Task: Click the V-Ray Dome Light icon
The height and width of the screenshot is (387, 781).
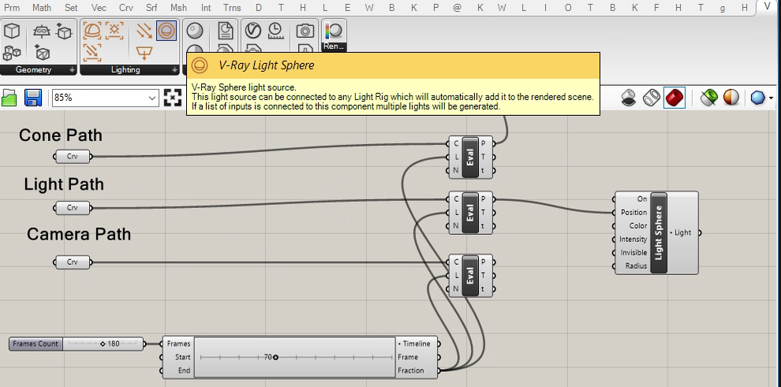Action: (92, 31)
